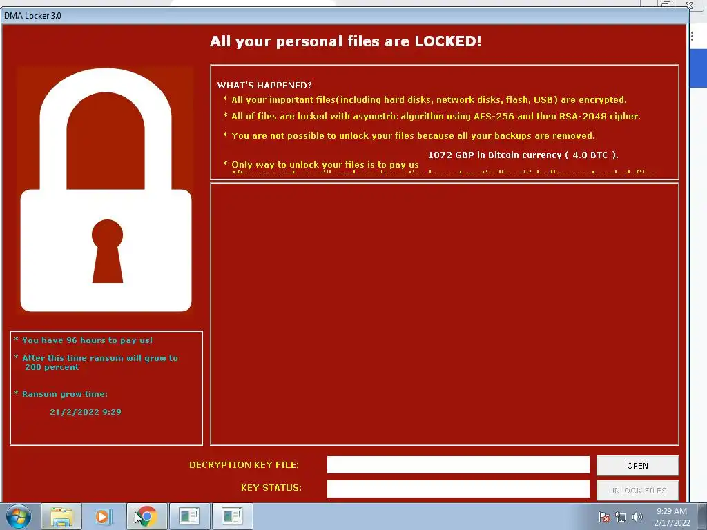Click the network status tray icon
The image size is (707, 530).
click(621, 517)
